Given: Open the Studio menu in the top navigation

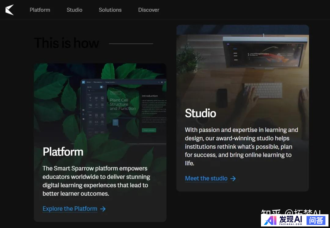Looking at the screenshot, I should (74, 10).
